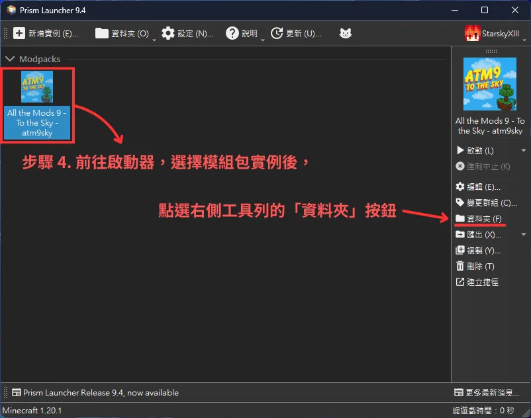Click the 資料夾 folder button in sidebar

coord(478,219)
